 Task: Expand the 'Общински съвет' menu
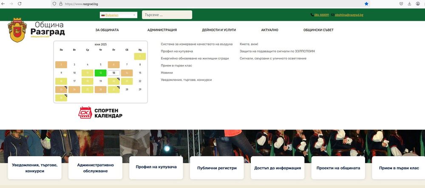318,30
